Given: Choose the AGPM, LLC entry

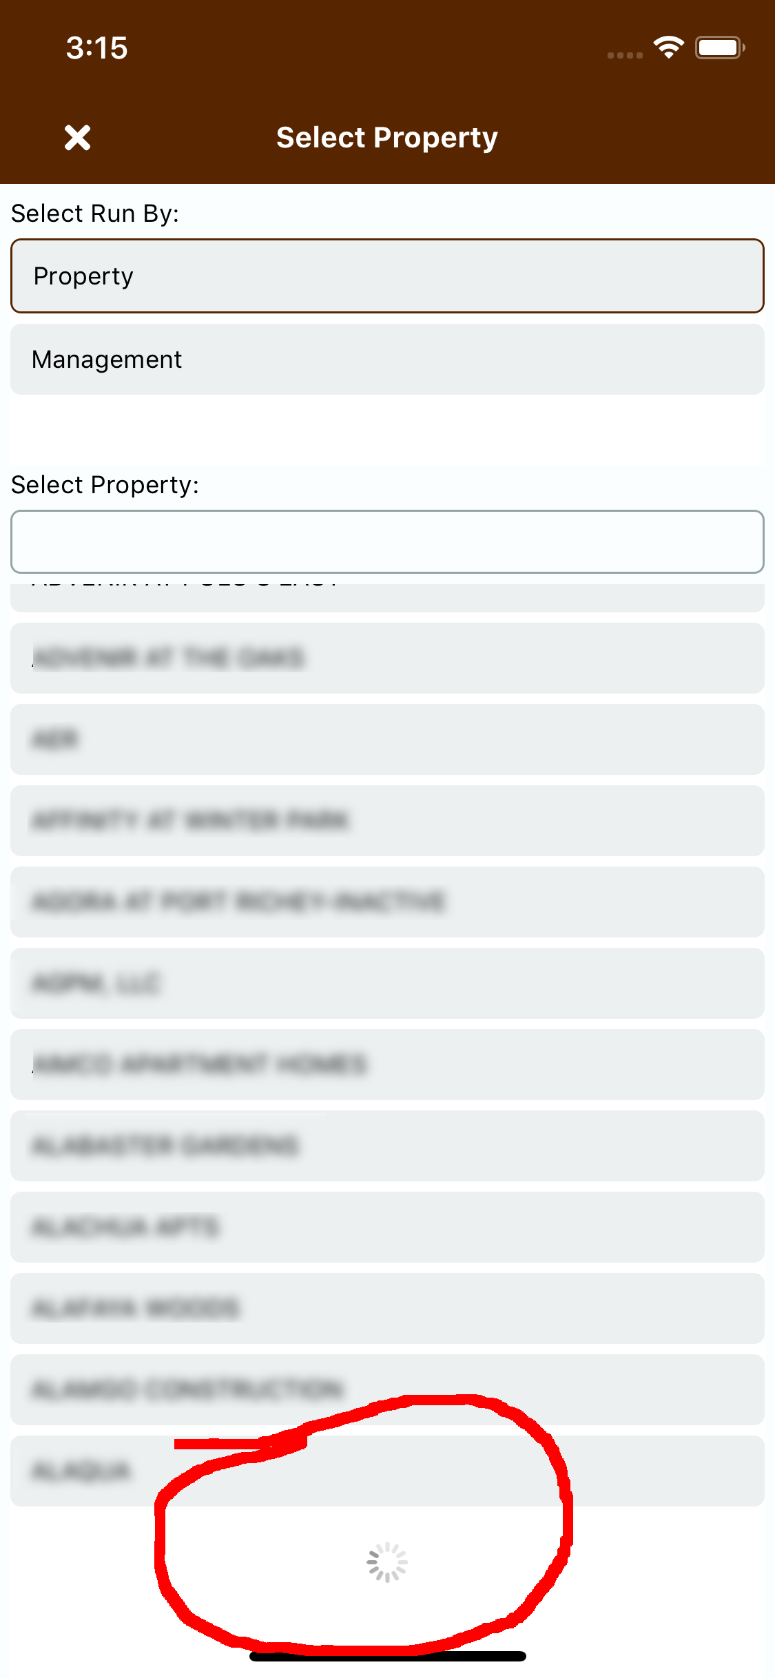Looking at the screenshot, I should 387,984.
